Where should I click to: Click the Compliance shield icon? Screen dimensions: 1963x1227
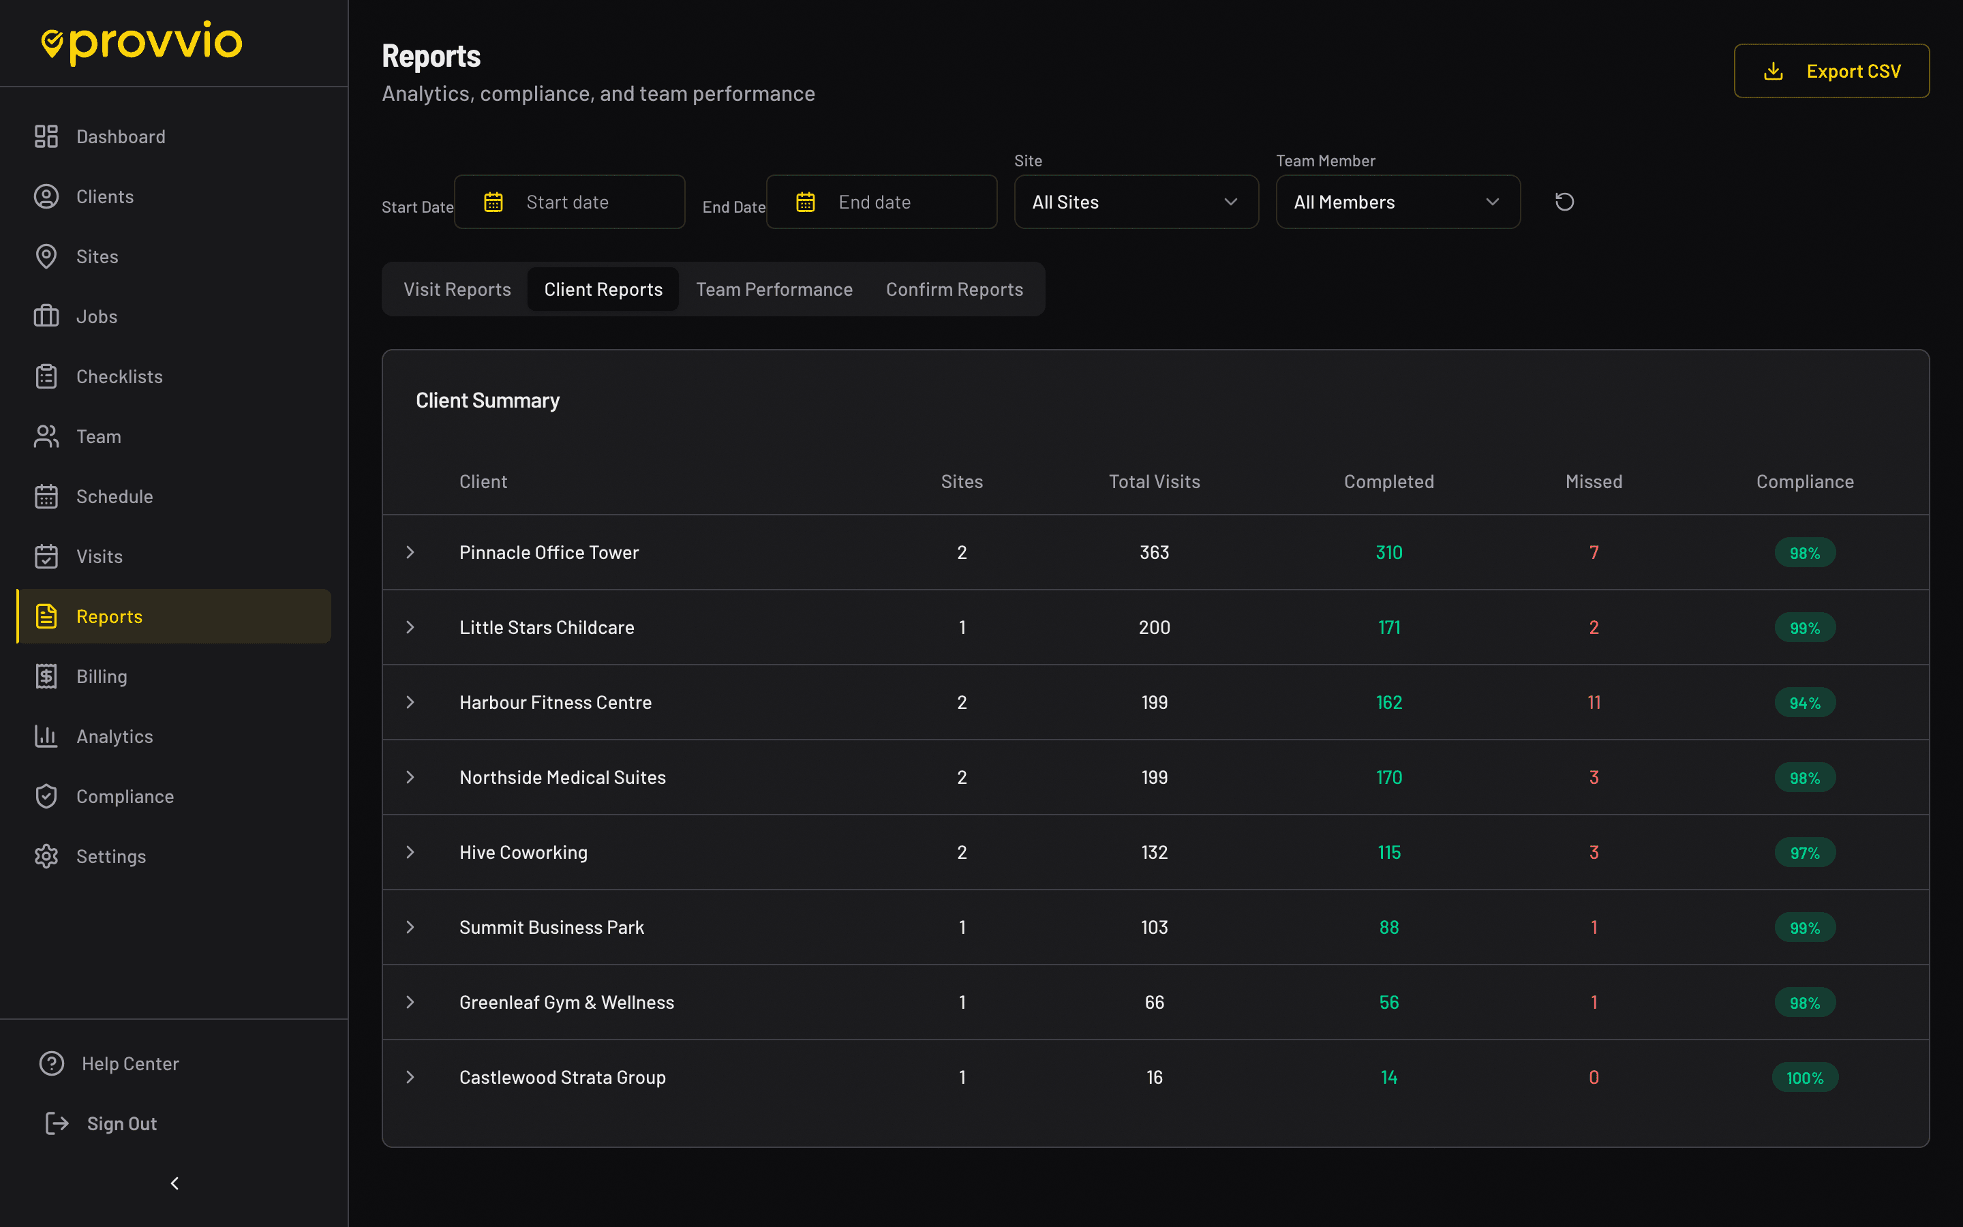tap(46, 796)
